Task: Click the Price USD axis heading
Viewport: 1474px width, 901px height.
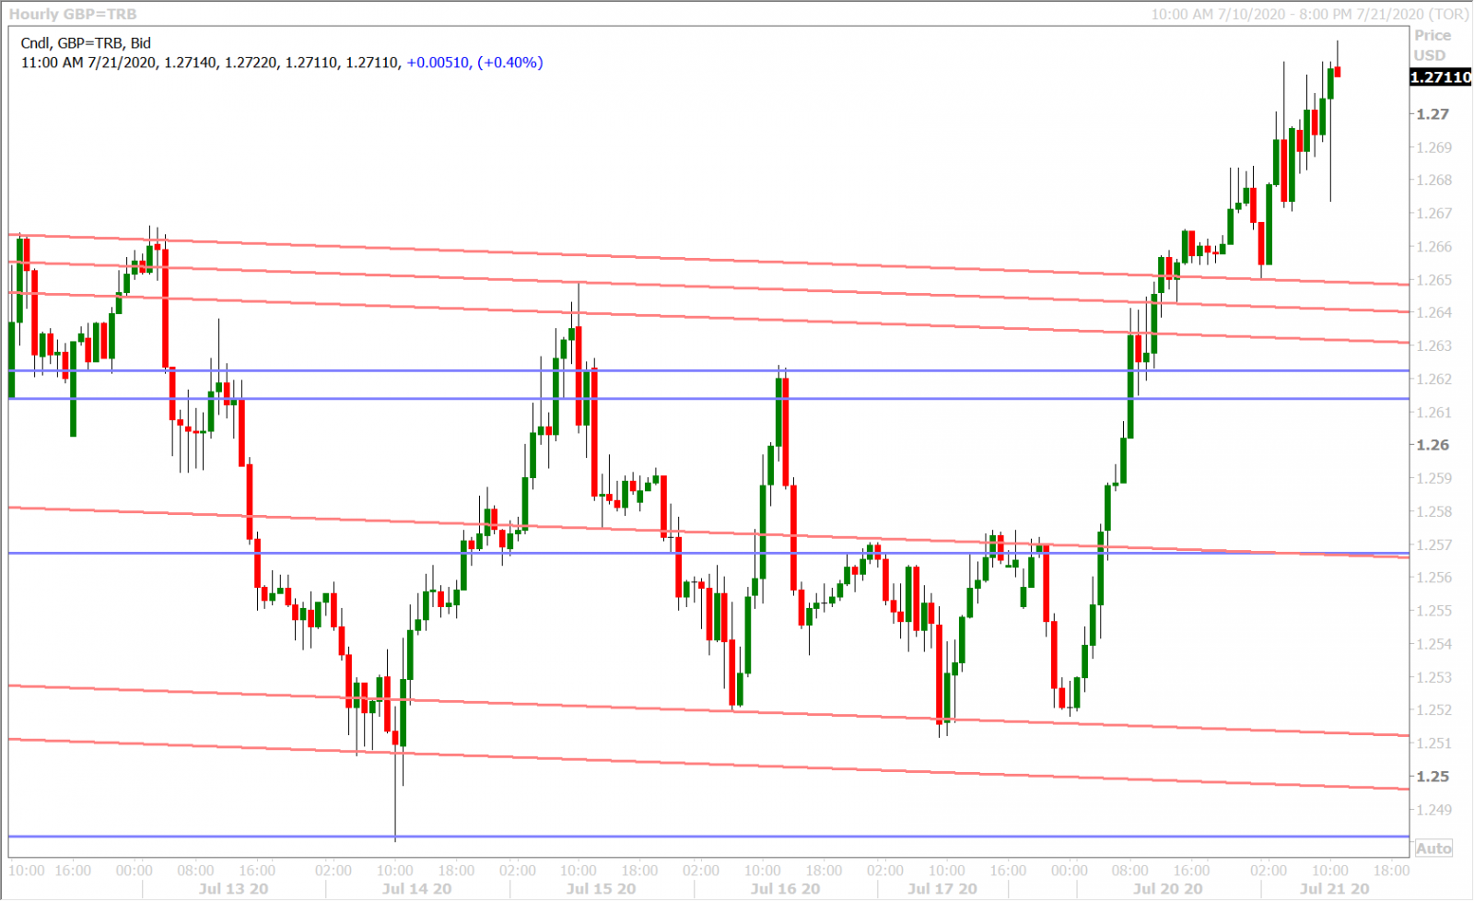Action: tap(1433, 45)
